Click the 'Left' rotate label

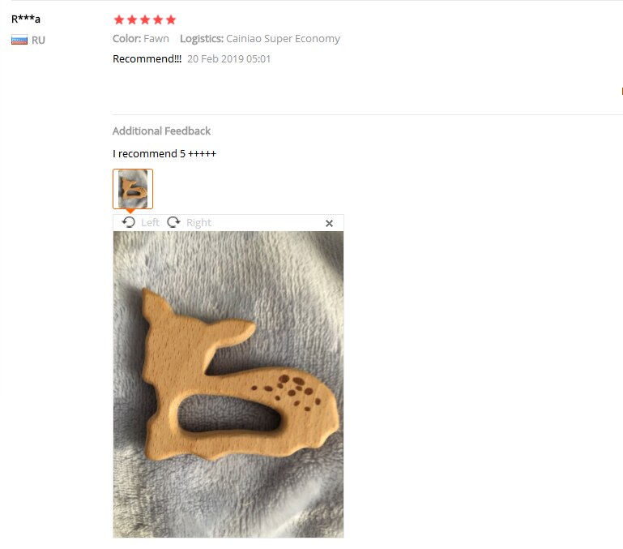150,222
